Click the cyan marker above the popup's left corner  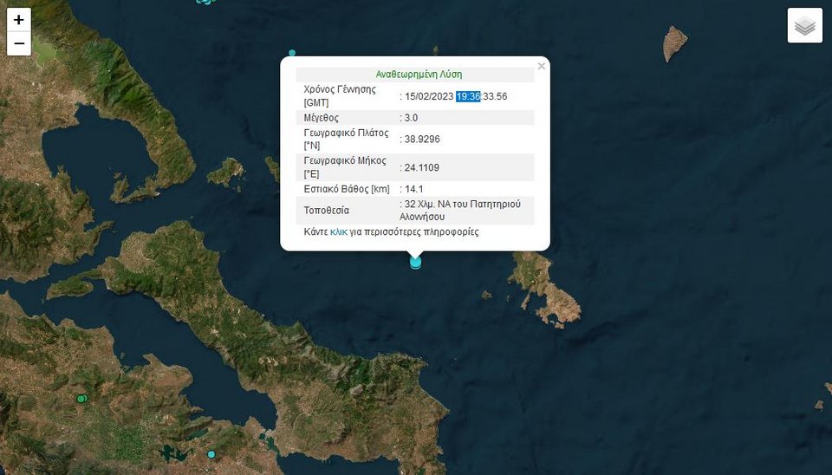292,53
